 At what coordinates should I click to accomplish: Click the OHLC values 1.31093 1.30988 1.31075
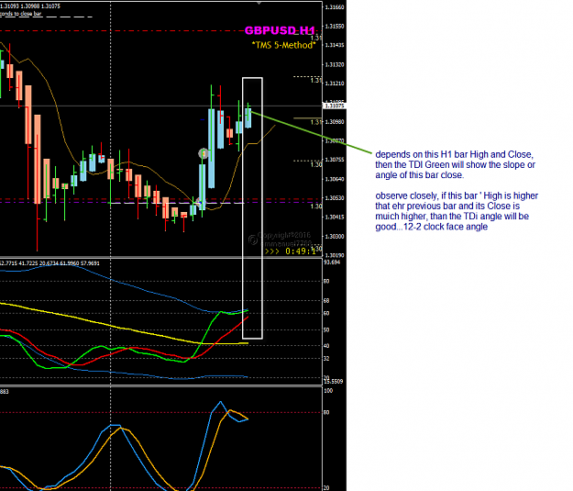tap(30, 6)
